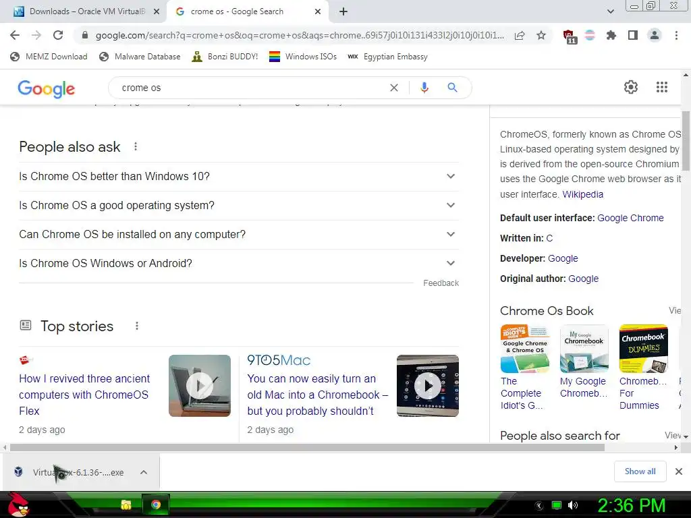Expand 'Is Chrome OS better than Windows 10?'
The height and width of the screenshot is (518, 691).
click(239, 176)
